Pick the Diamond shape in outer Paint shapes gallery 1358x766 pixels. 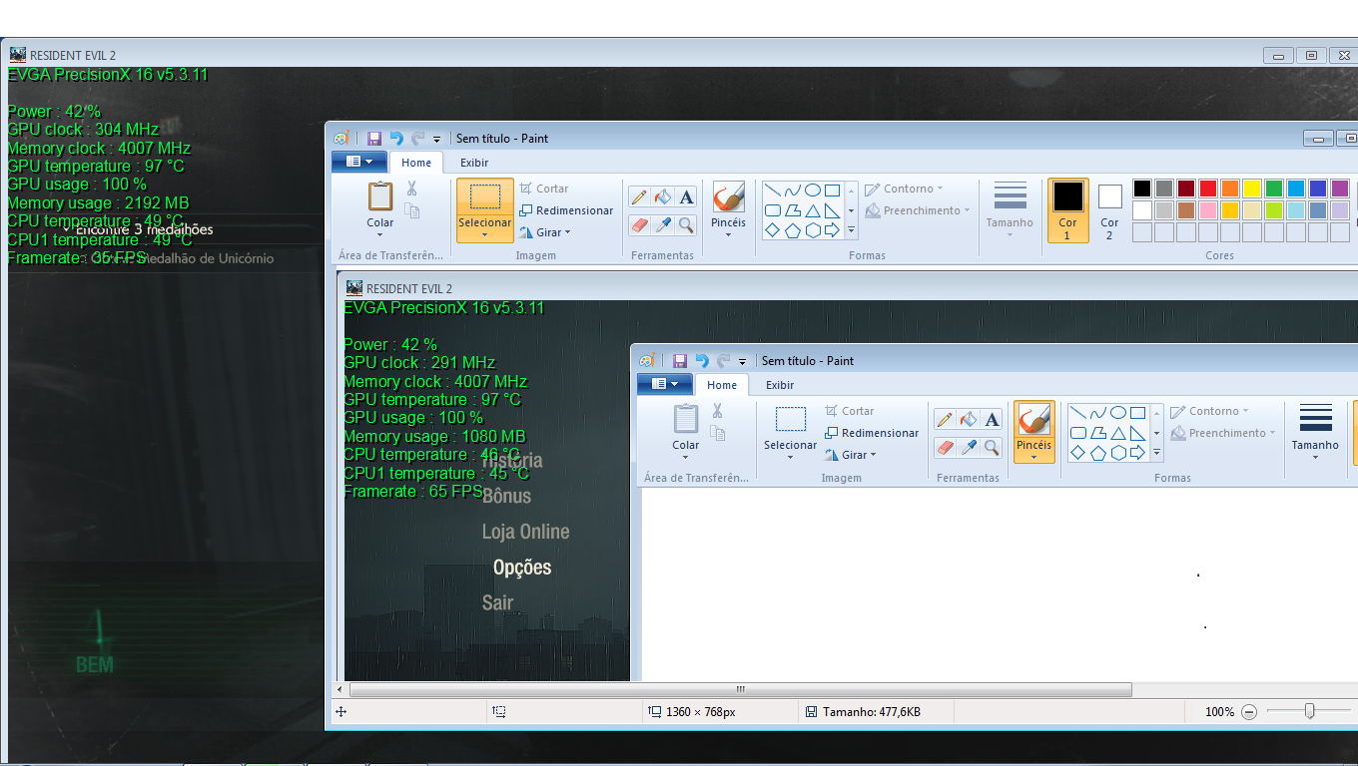click(773, 230)
